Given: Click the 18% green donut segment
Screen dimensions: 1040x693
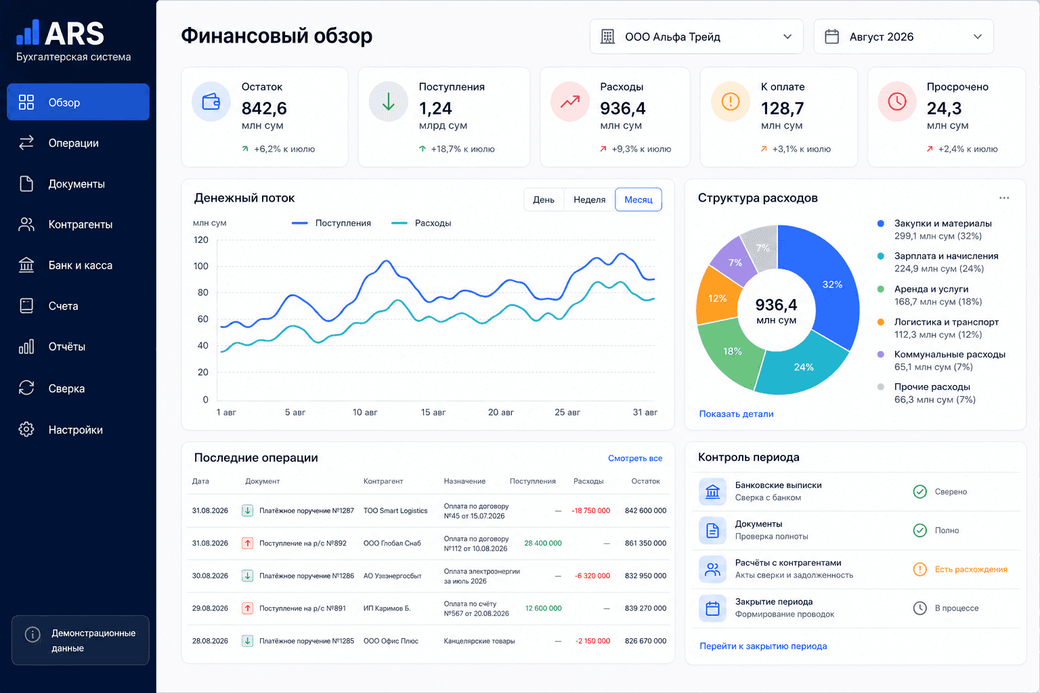Looking at the screenshot, I should click(x=732, y=351).
